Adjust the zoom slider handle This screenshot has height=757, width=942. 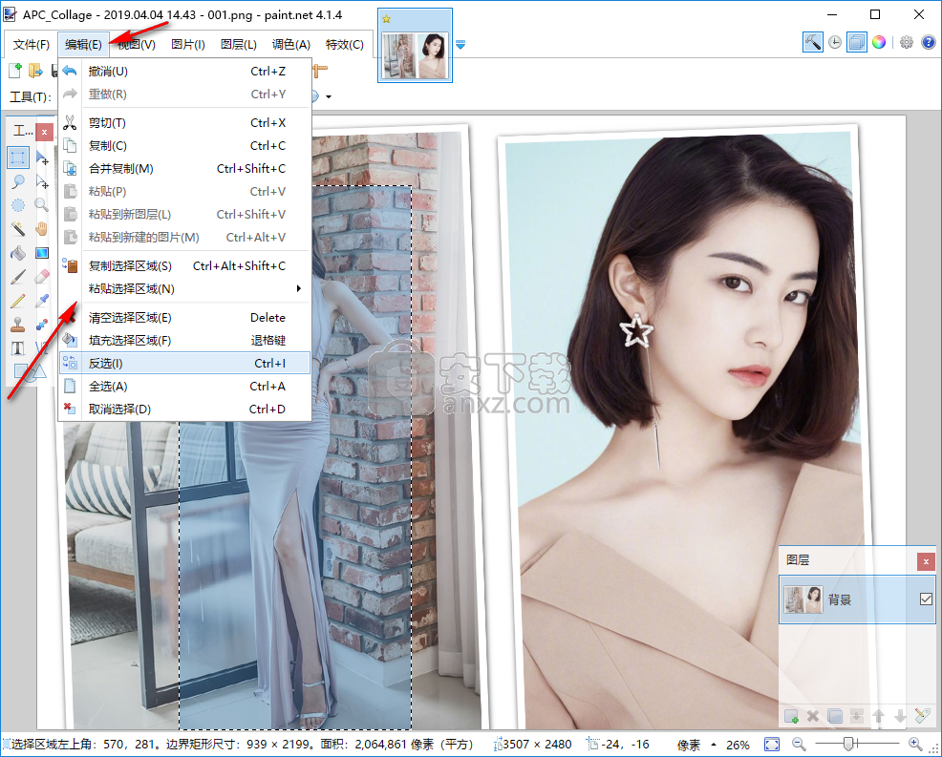click(848, 745)
